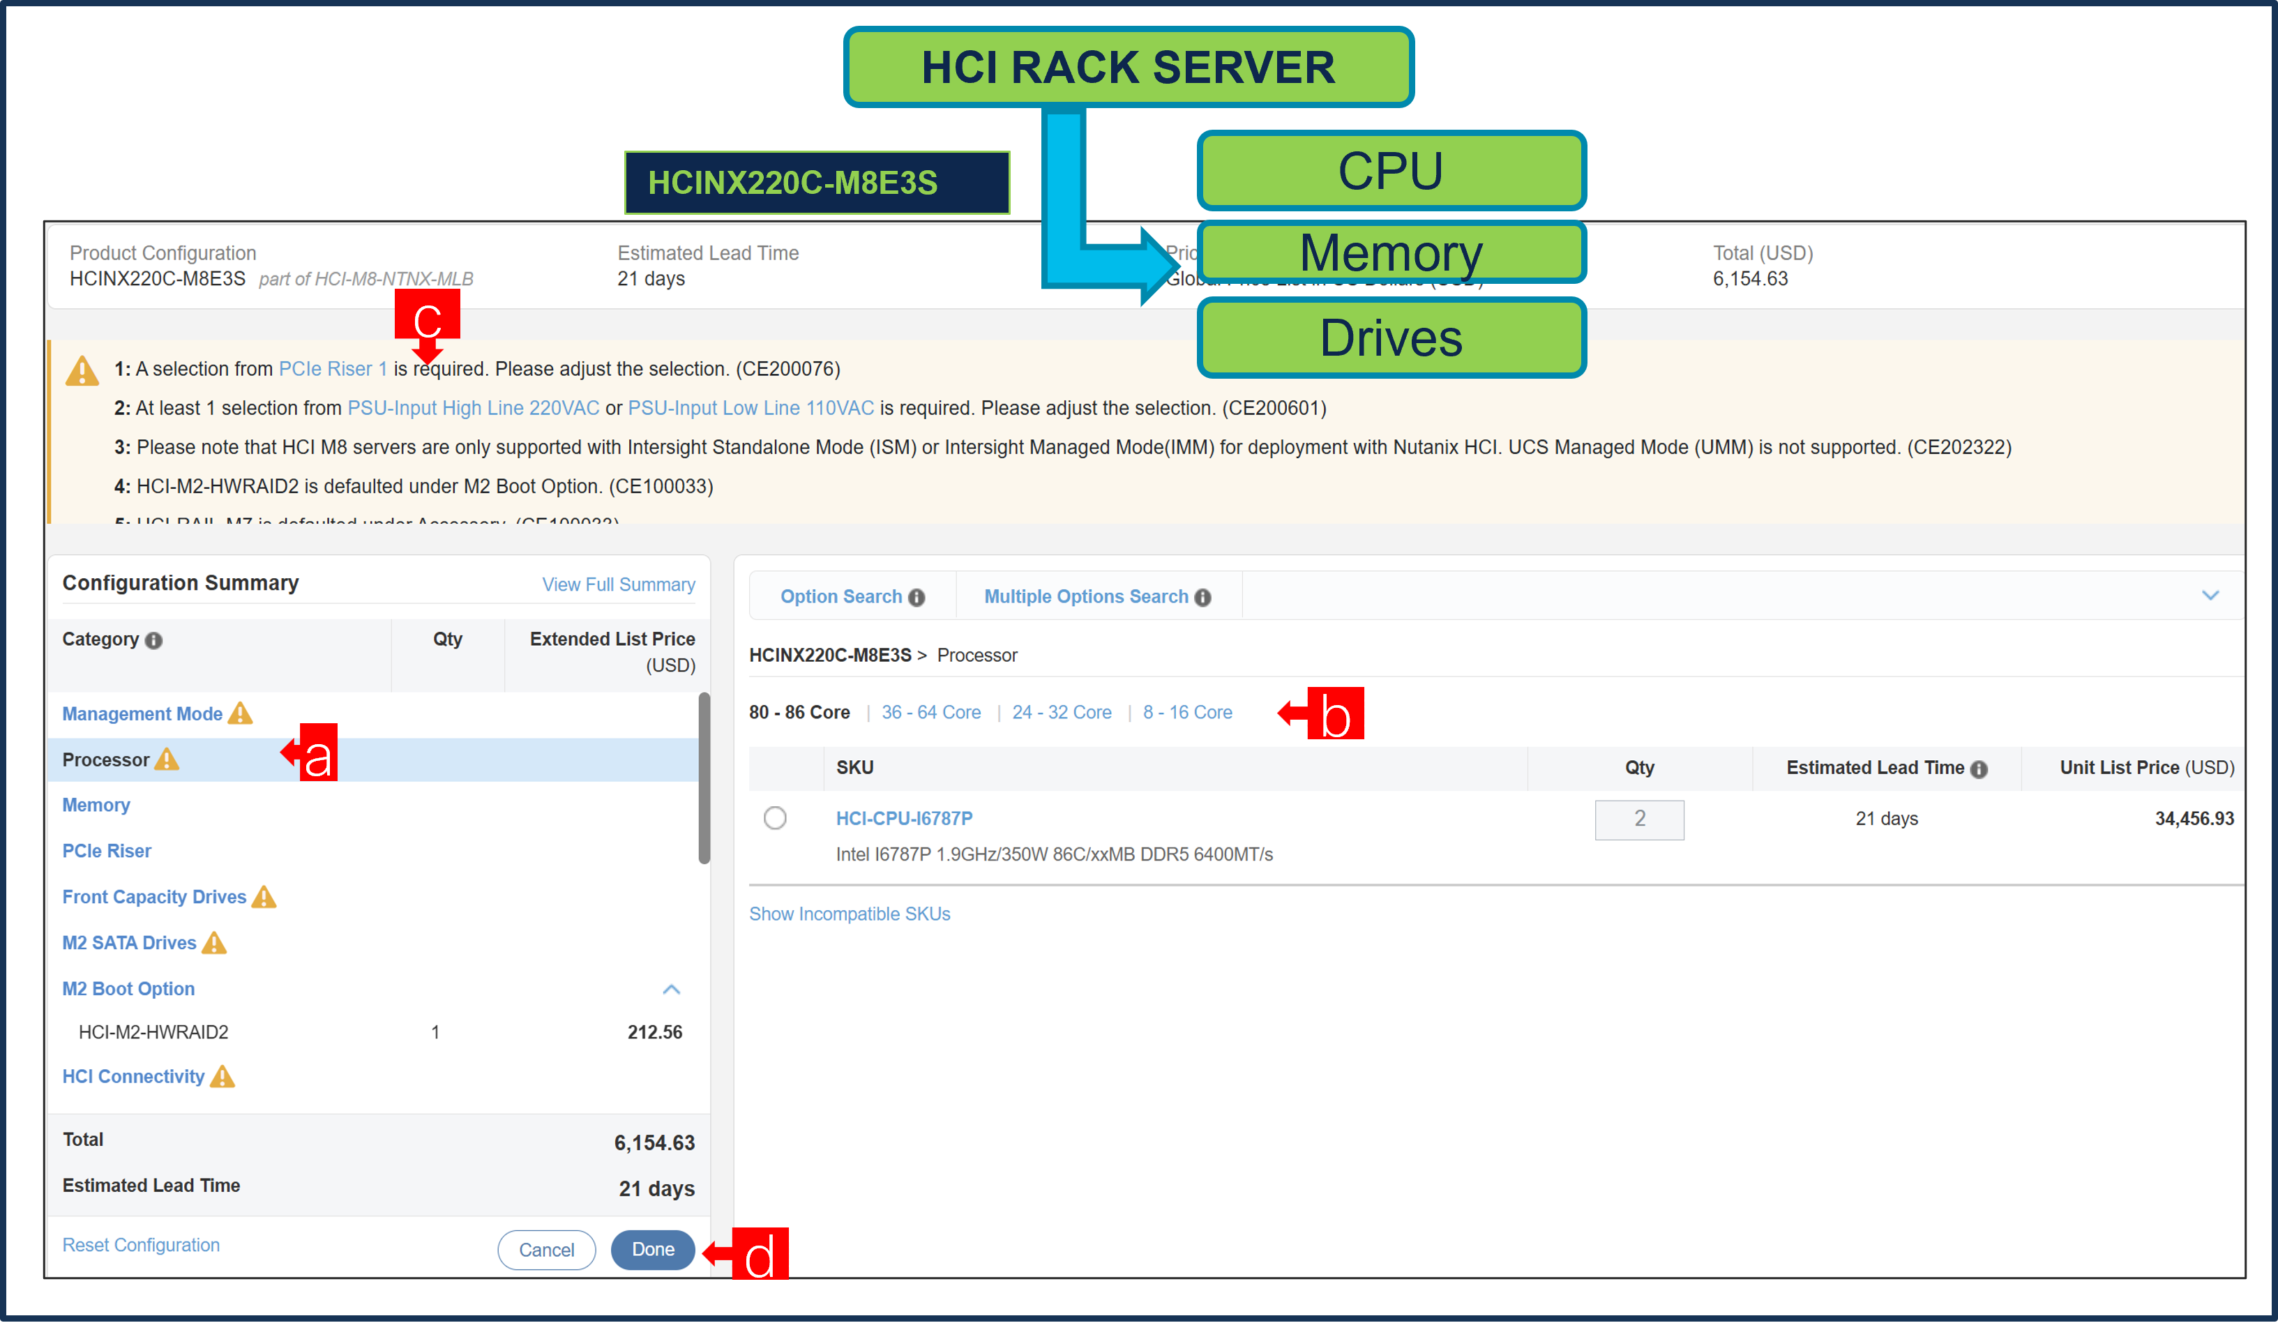The image size is (2278, 1323).
Task: Click the warning icon next to M2 SATA Drives
Action: [x=215, y=942]
